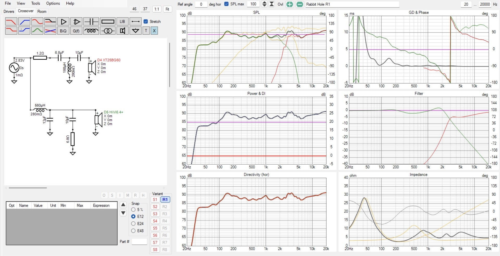
Task: Remove overlay with green minus button
Action: click(x=300, y=4)
